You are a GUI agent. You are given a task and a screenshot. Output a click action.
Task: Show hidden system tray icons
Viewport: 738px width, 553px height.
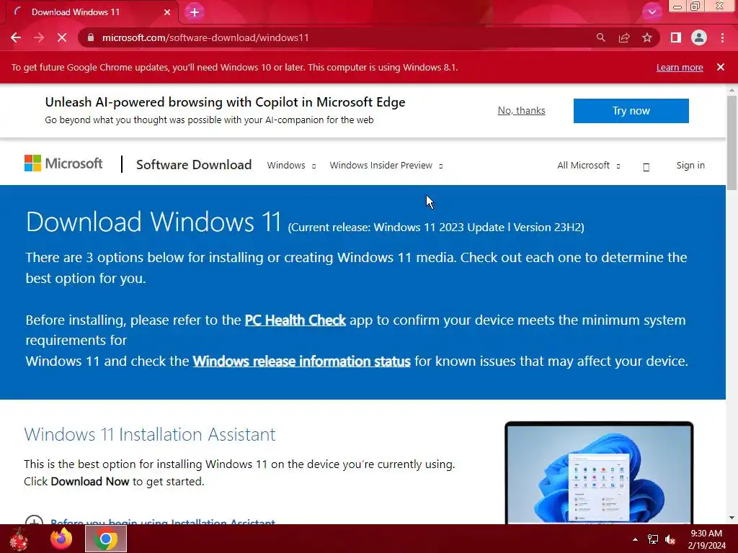635,539
